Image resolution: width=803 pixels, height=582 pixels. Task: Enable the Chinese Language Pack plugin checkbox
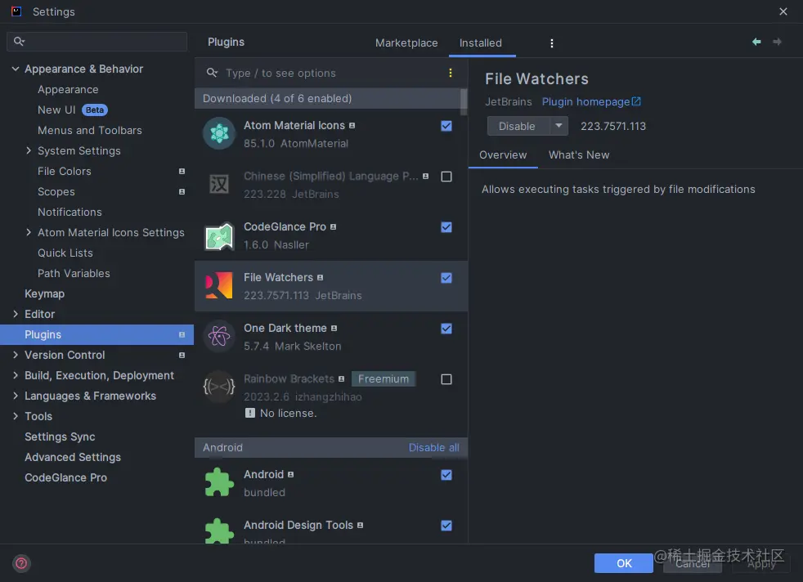click(446, 177)
